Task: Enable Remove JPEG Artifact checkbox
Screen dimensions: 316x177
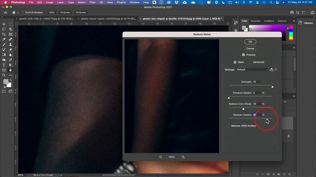Action: tap(228, 126)
